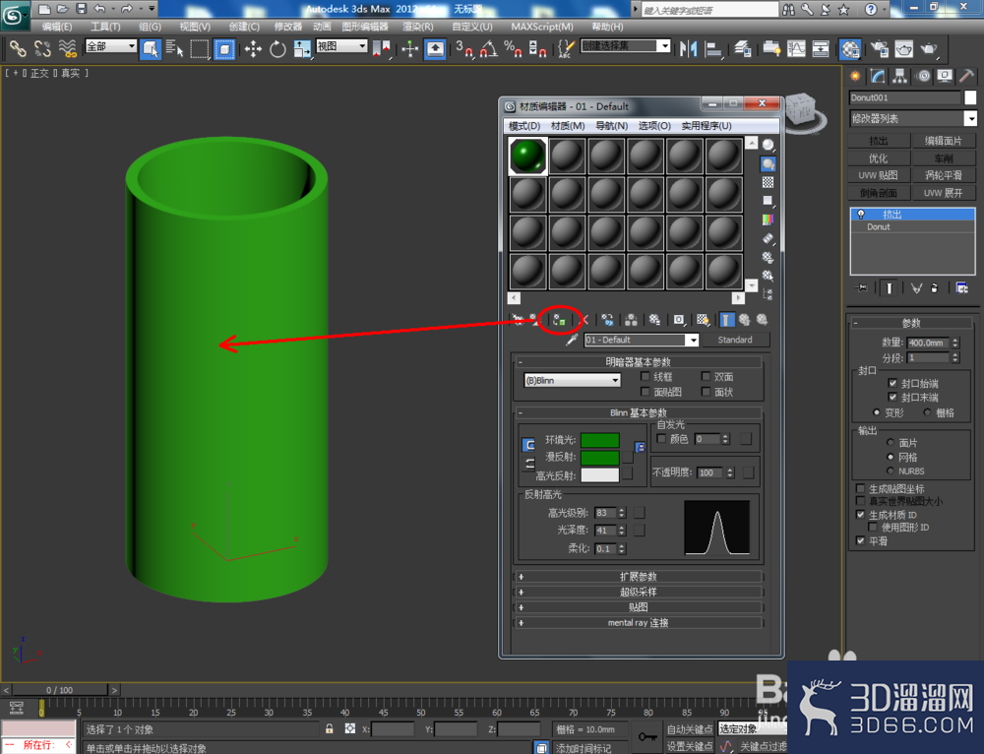Image resolution: width=984 pixels, height=754 pixels.
Task: Open the Modify command panel tab
Action: 878,77
